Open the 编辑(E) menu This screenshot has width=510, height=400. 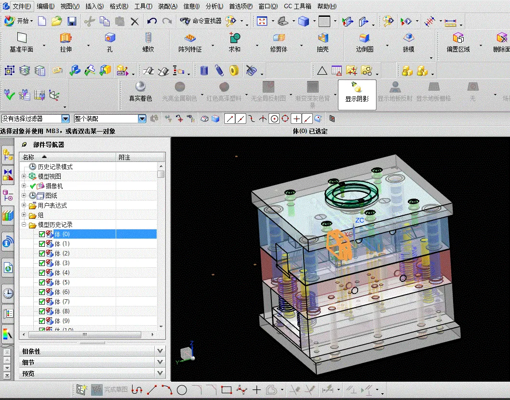[45, 6]
